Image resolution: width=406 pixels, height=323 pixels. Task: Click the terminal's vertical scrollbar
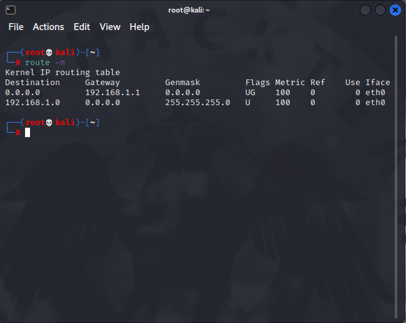(x=396, y=177)
